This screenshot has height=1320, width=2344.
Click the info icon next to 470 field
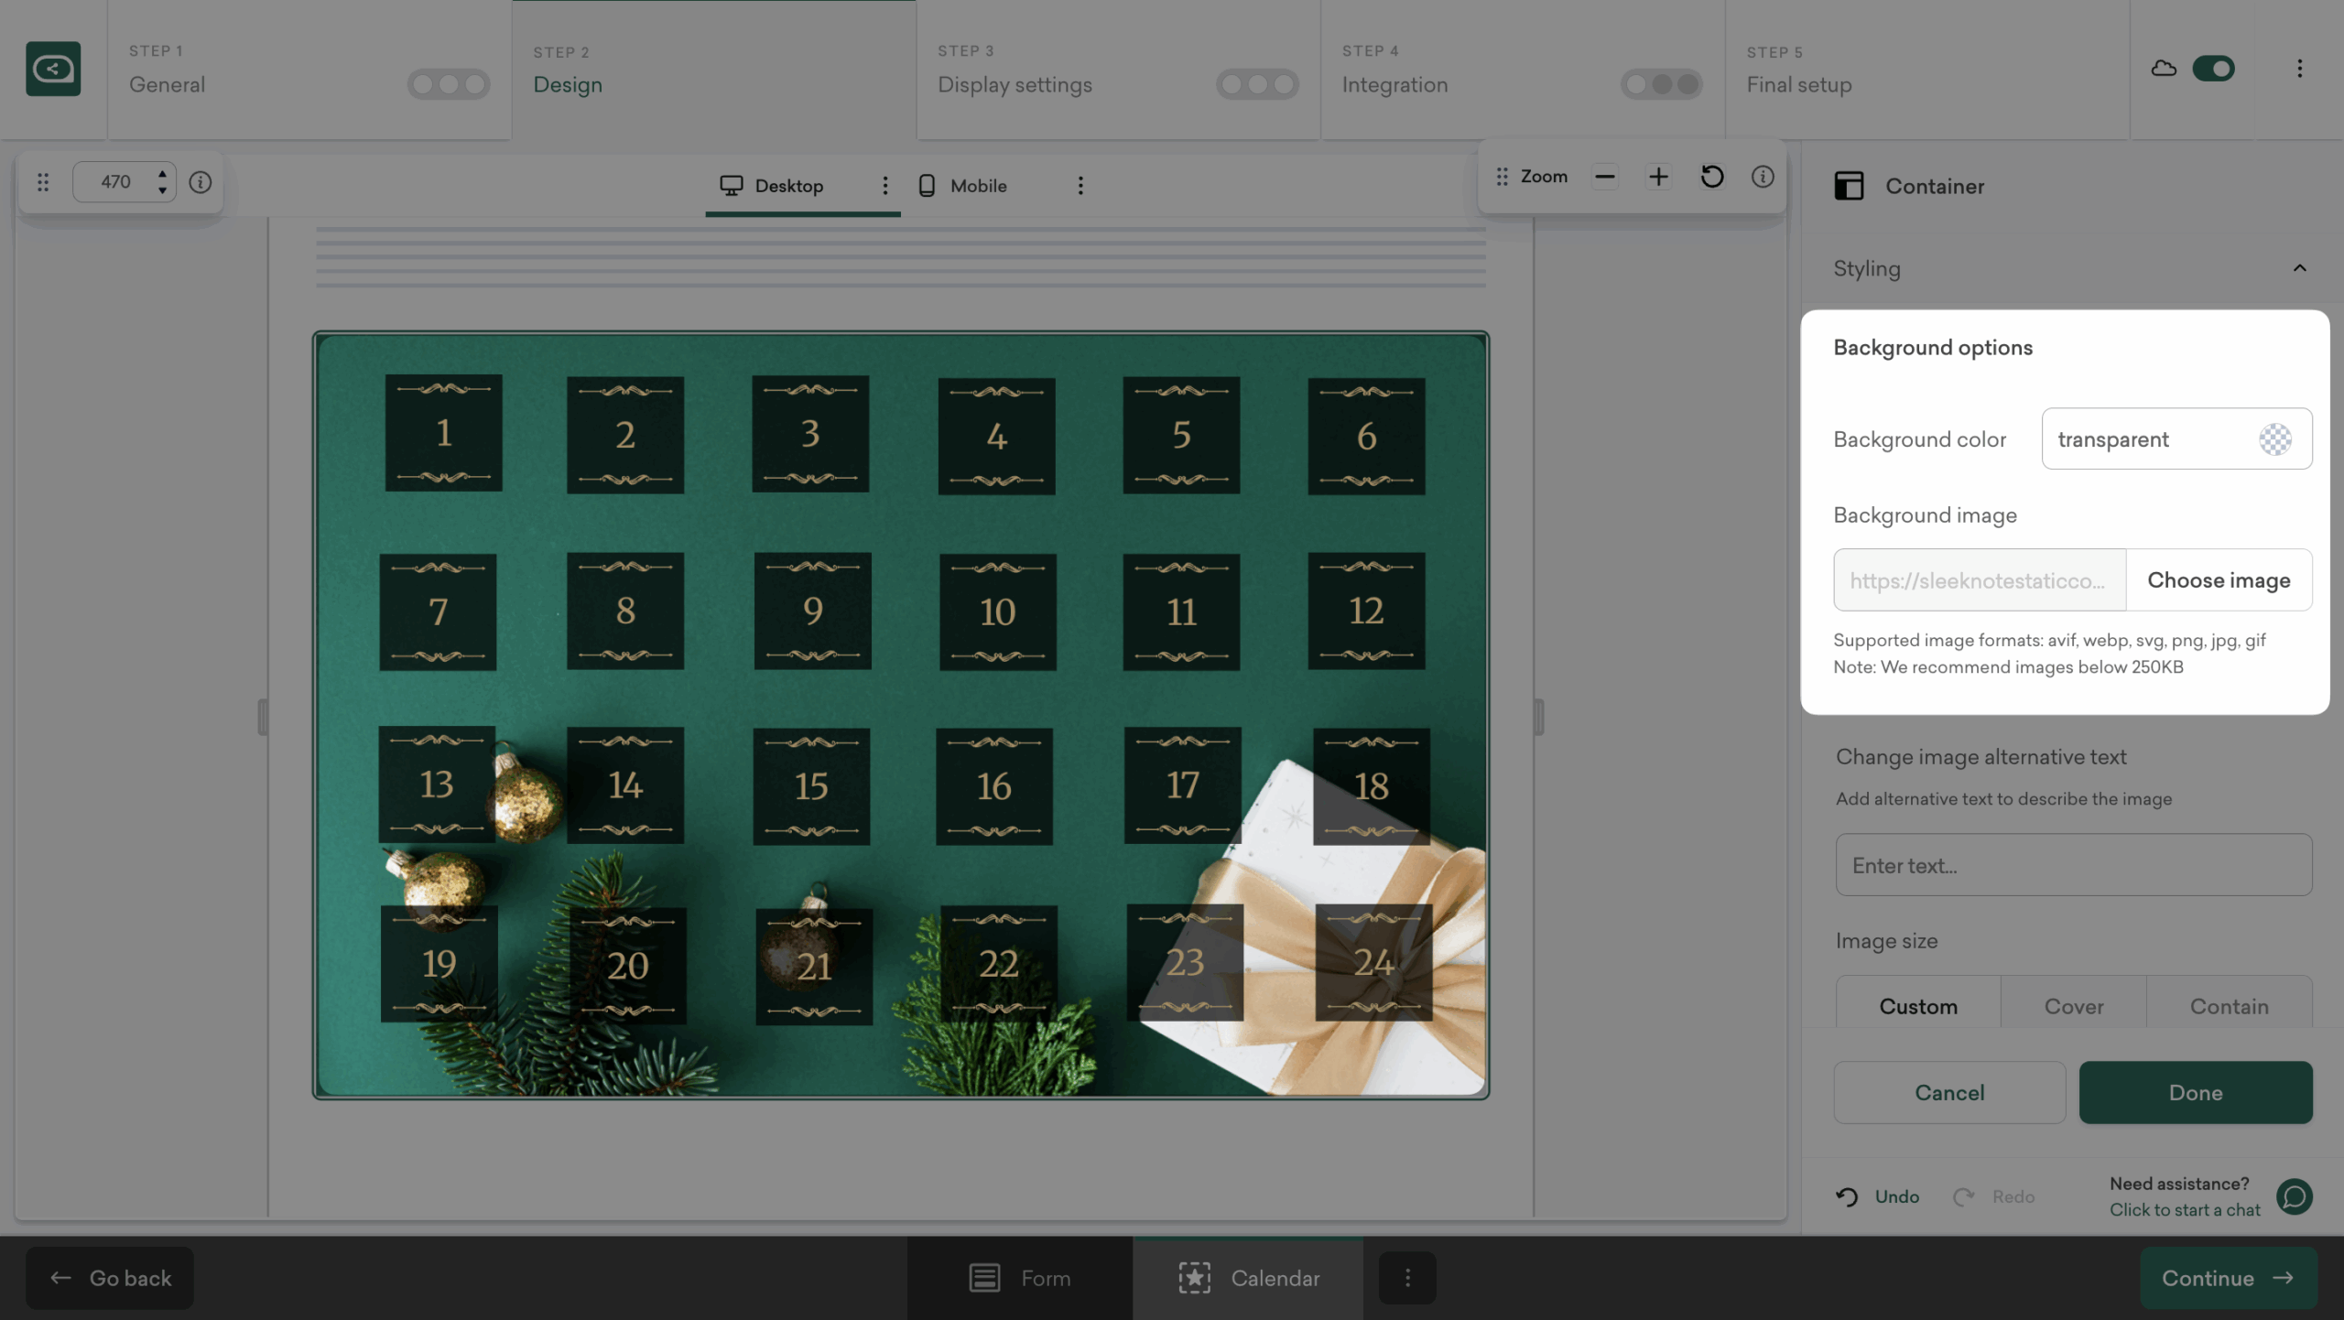pos(201,182)
